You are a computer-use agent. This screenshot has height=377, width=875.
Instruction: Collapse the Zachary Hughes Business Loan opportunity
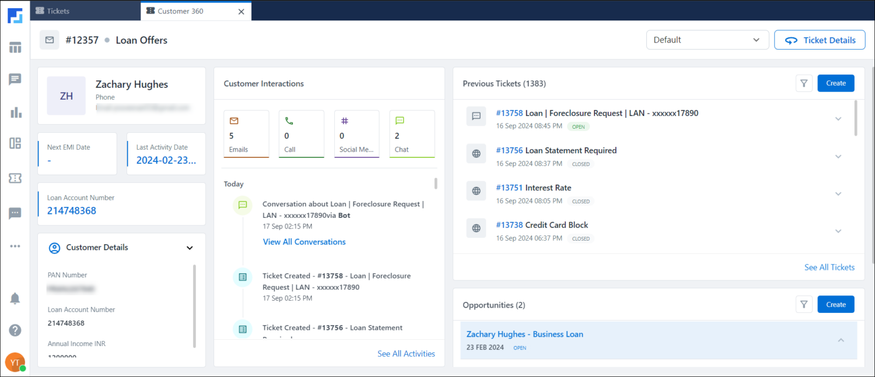point(841,340)
